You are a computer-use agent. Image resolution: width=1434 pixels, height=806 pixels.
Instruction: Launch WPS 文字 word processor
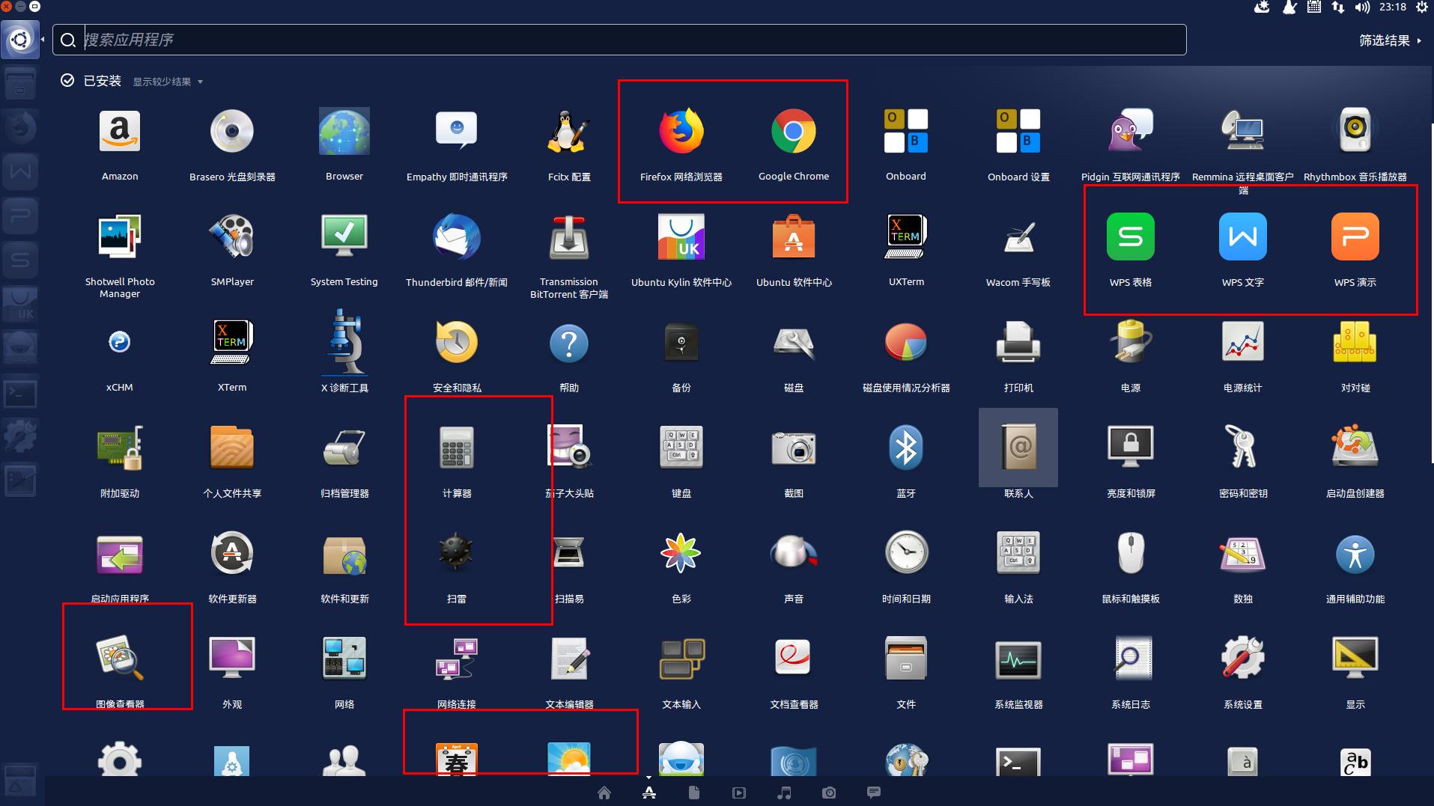click(1243, 237)
